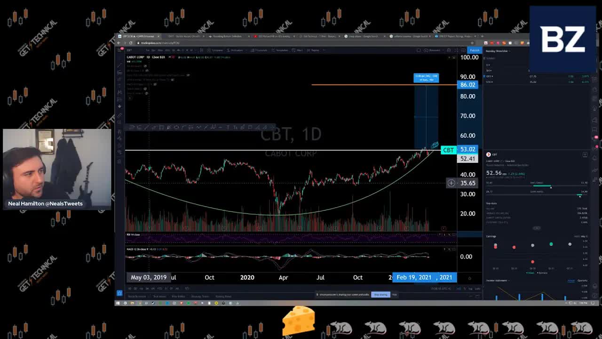Screen dimensions: 602x339
Task: Click the 86.02 price label on axis
Action: point(467,85)
